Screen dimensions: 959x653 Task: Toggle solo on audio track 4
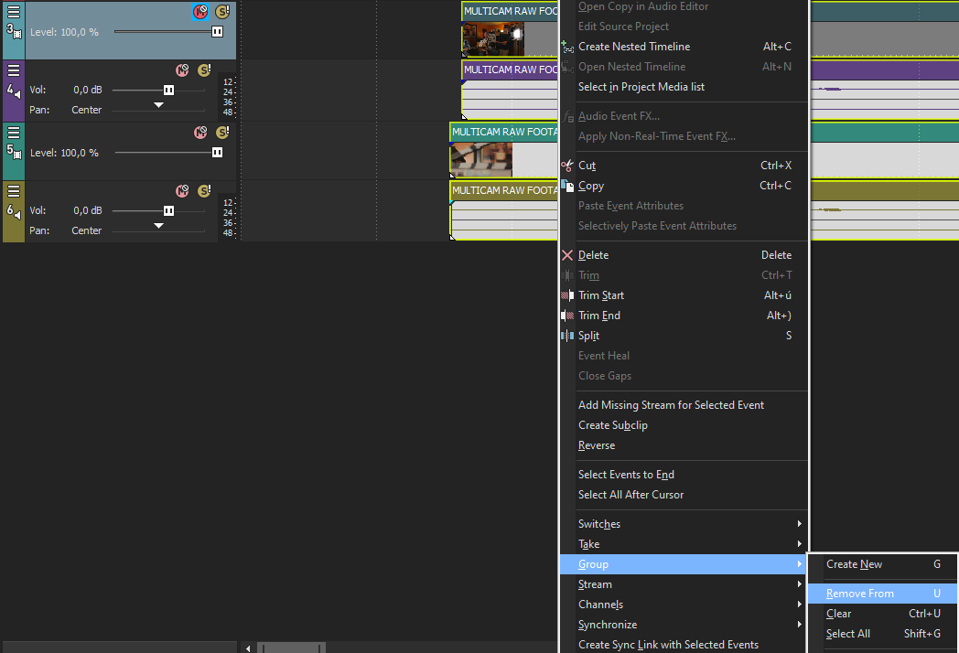click(x=204, y=70)
